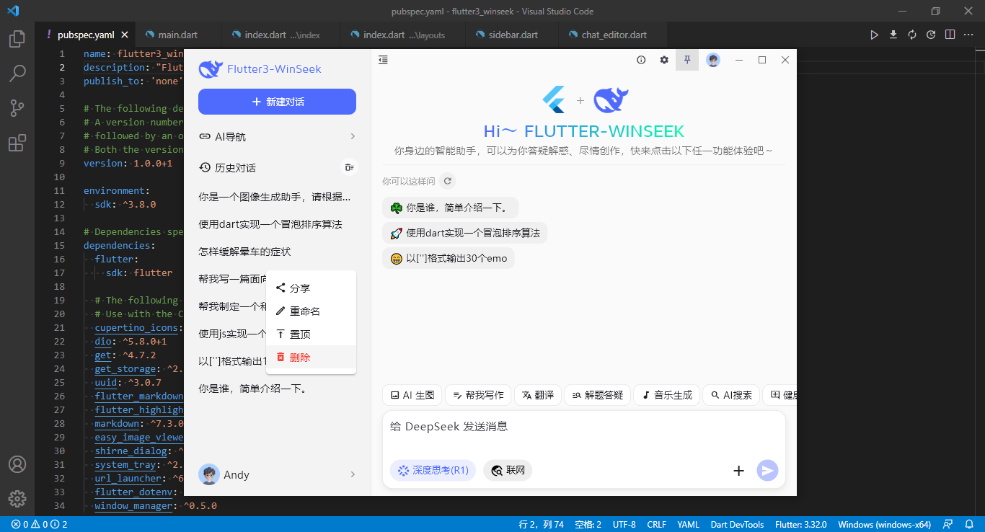Open the Extensions view
This screenshot has width=985, height=532.
click(17, 143)
